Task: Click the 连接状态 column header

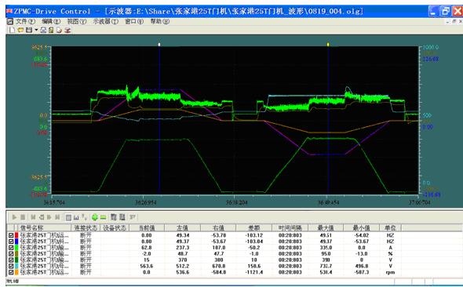Action: [x=86, y=227]
